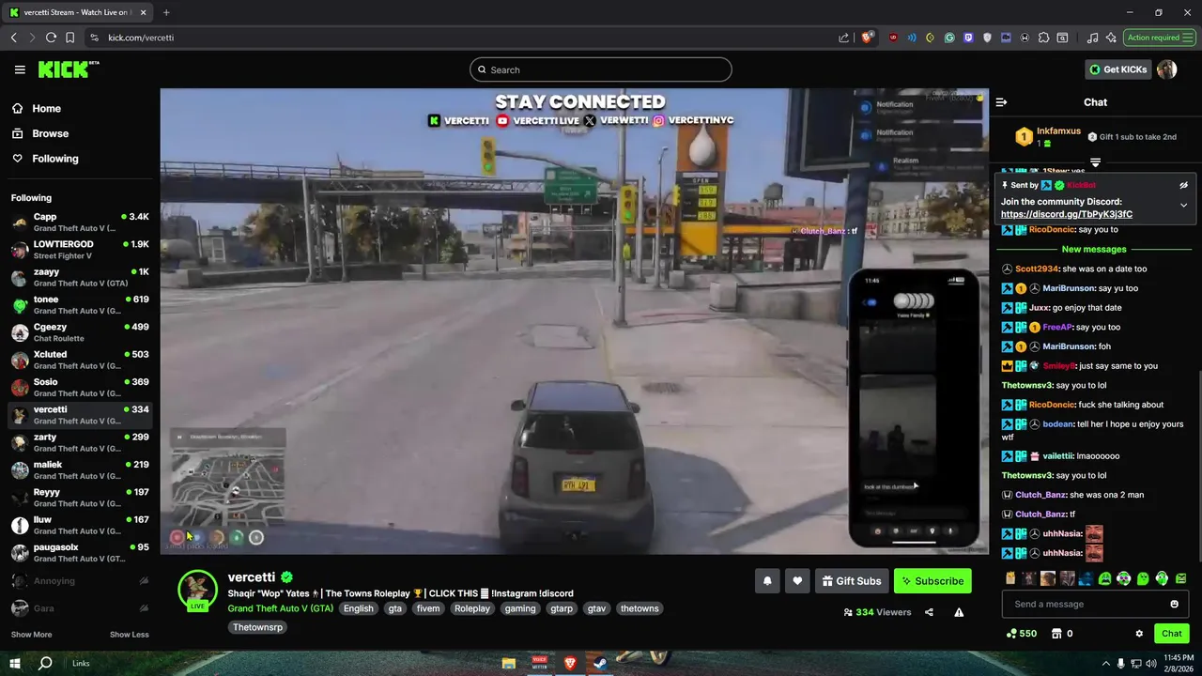Image resolution: width=1202 pixels, height=676 pixels.
Task: Select the Xcluted channel
Action: 79,360
